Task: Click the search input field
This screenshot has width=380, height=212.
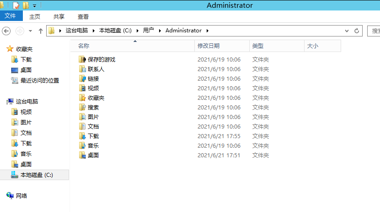Action: coord(374,31)
